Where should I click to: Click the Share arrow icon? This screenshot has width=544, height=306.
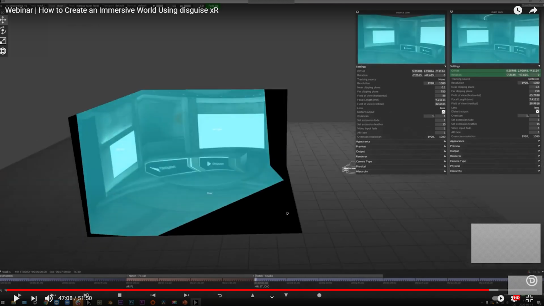pos(533,10)
